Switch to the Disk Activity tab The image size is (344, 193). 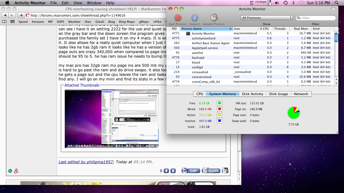[x=253, y=94]
